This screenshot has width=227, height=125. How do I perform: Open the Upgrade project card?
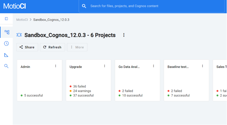(88, 80)
